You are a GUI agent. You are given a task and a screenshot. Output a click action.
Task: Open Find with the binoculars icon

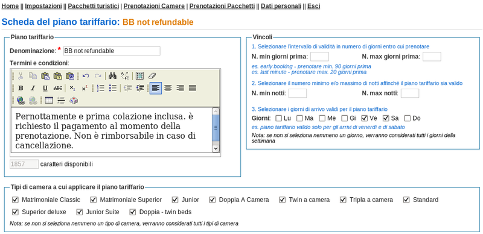pyautogui.click(x=112, y=76)
